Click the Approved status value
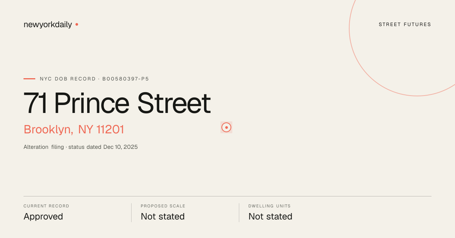Screen dimensions: 455x238 click(x=43, y=216)
